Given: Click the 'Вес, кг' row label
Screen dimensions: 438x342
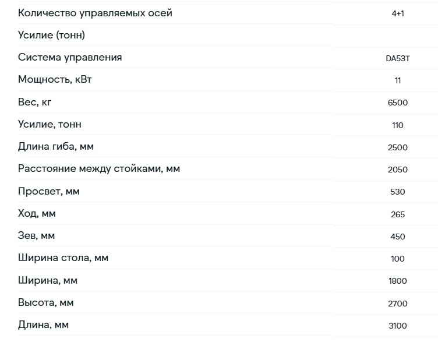Looking at the screenshot, I should click(x=34, y=102).
